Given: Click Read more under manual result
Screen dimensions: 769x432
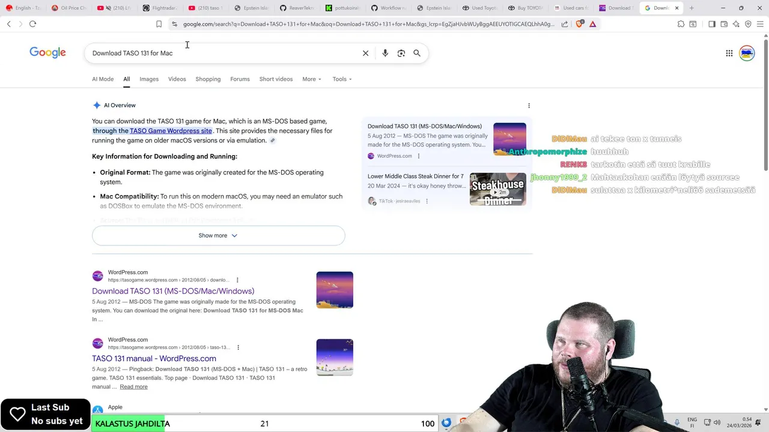Looking at the screenshot, I should (133, 387).
